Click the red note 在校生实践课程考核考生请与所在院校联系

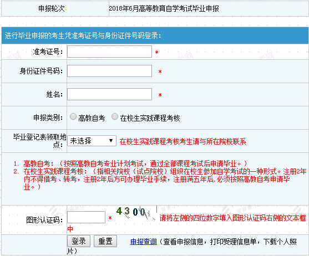click(183, 141)
